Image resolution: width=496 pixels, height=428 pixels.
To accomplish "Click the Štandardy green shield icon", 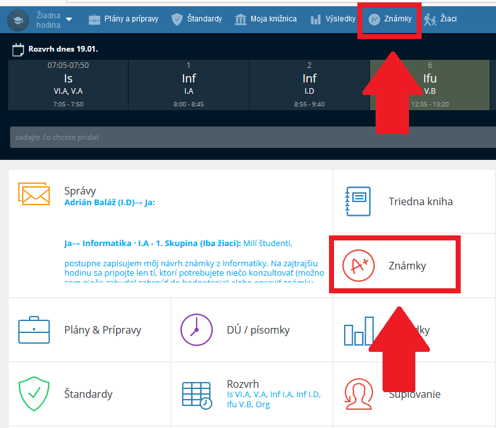I will click(34, 394).
